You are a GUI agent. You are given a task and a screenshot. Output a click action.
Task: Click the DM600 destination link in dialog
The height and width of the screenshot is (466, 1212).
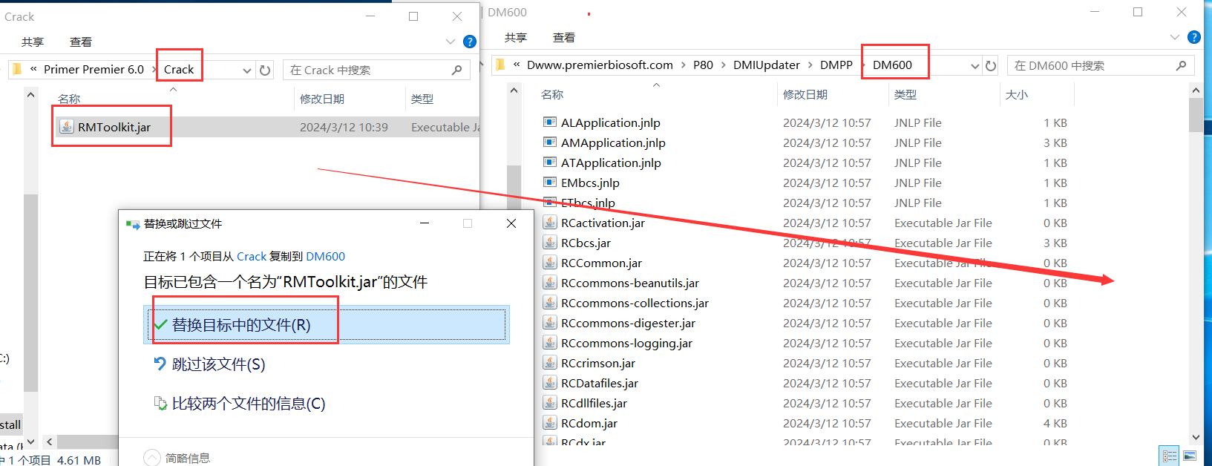pos(325,257)
